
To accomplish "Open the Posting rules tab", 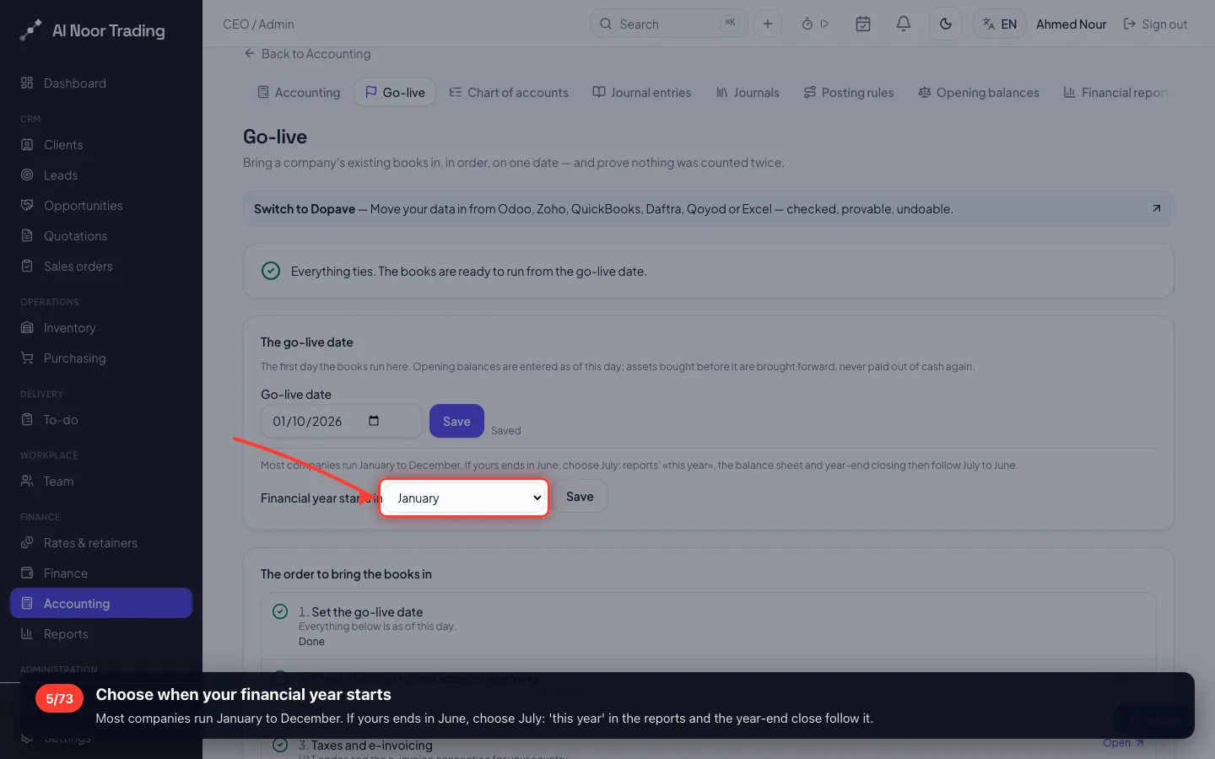I will click(848, 92).
